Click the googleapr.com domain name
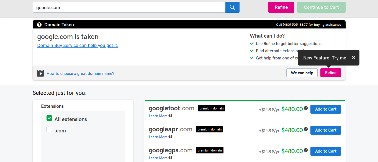Screen dimensions: 378x162 [171, 129]
